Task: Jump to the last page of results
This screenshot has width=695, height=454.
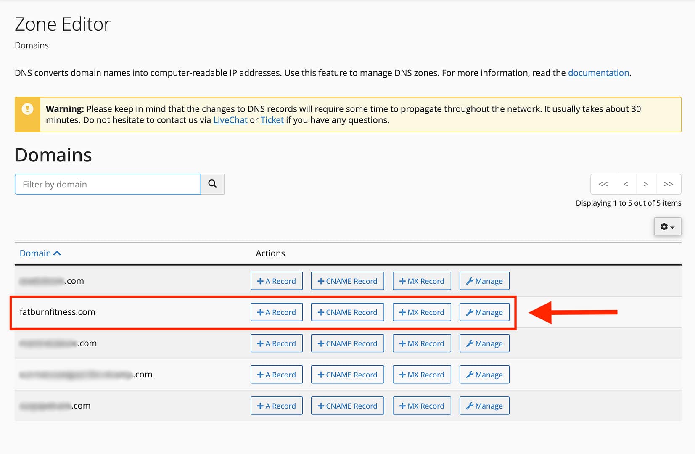Action: (x=668, y=184)
